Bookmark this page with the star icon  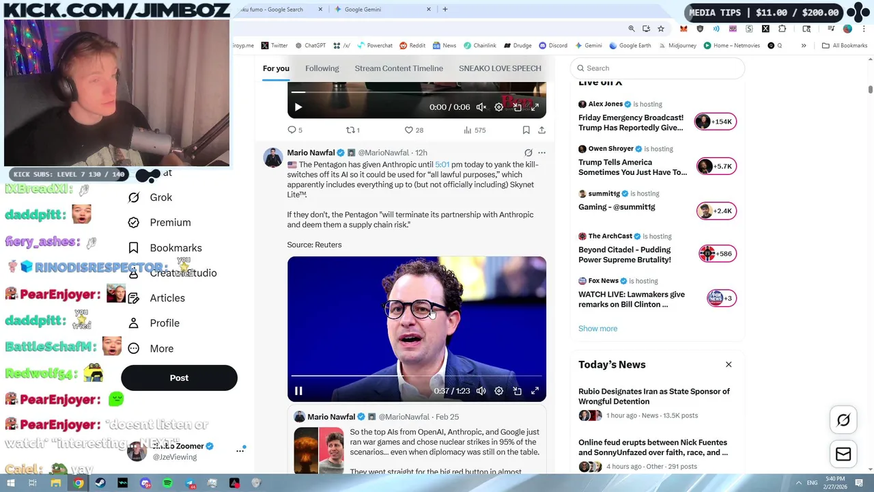[661, 29]
